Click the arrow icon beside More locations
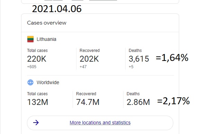This screenshot has height=134, width=202. click(x=36, y=123)
